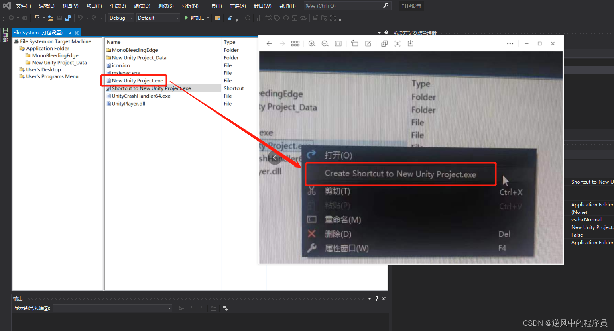Image resolution: width=614 pixels, height=331 pixels.
Task: Open the output source combo box
Action: tap(112, 308)
